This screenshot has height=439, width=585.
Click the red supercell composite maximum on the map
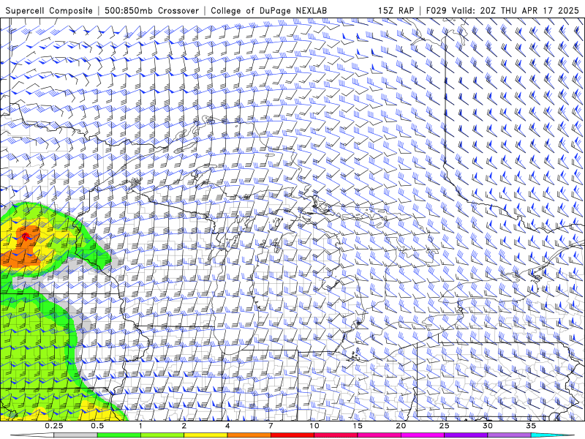pos(26,236)
